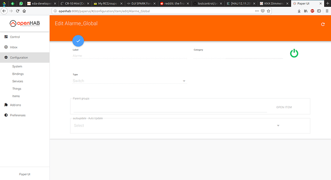Click the Category input field
Image resolution: width=331 pixels, height=180 pixels.
(x=238, y=56)
